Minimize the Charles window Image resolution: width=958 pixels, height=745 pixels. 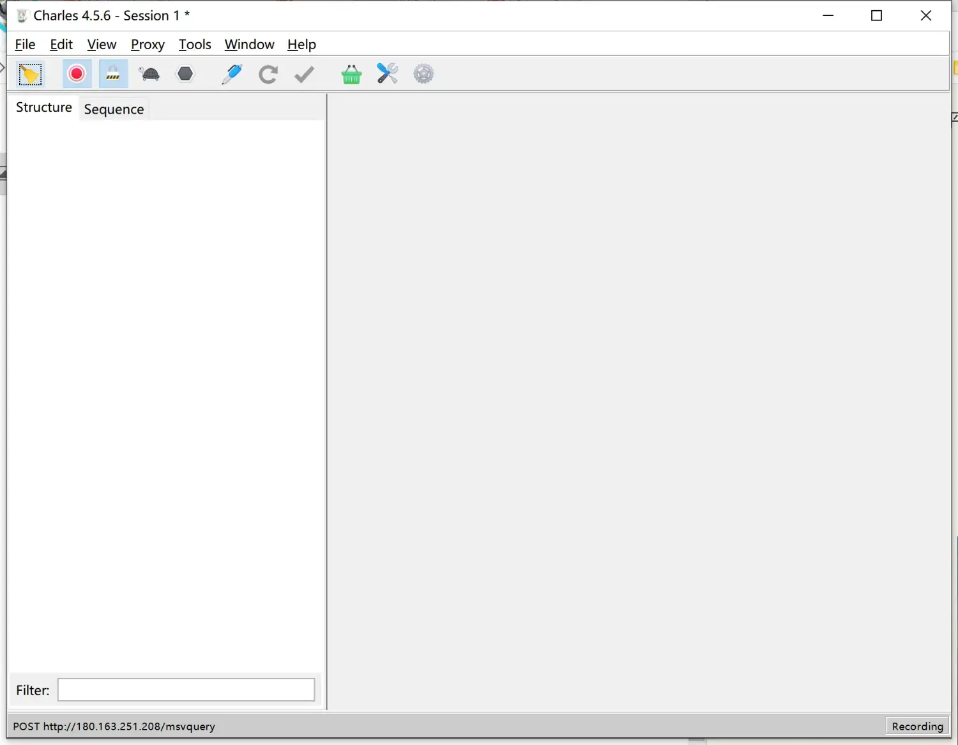pos(828,16)
